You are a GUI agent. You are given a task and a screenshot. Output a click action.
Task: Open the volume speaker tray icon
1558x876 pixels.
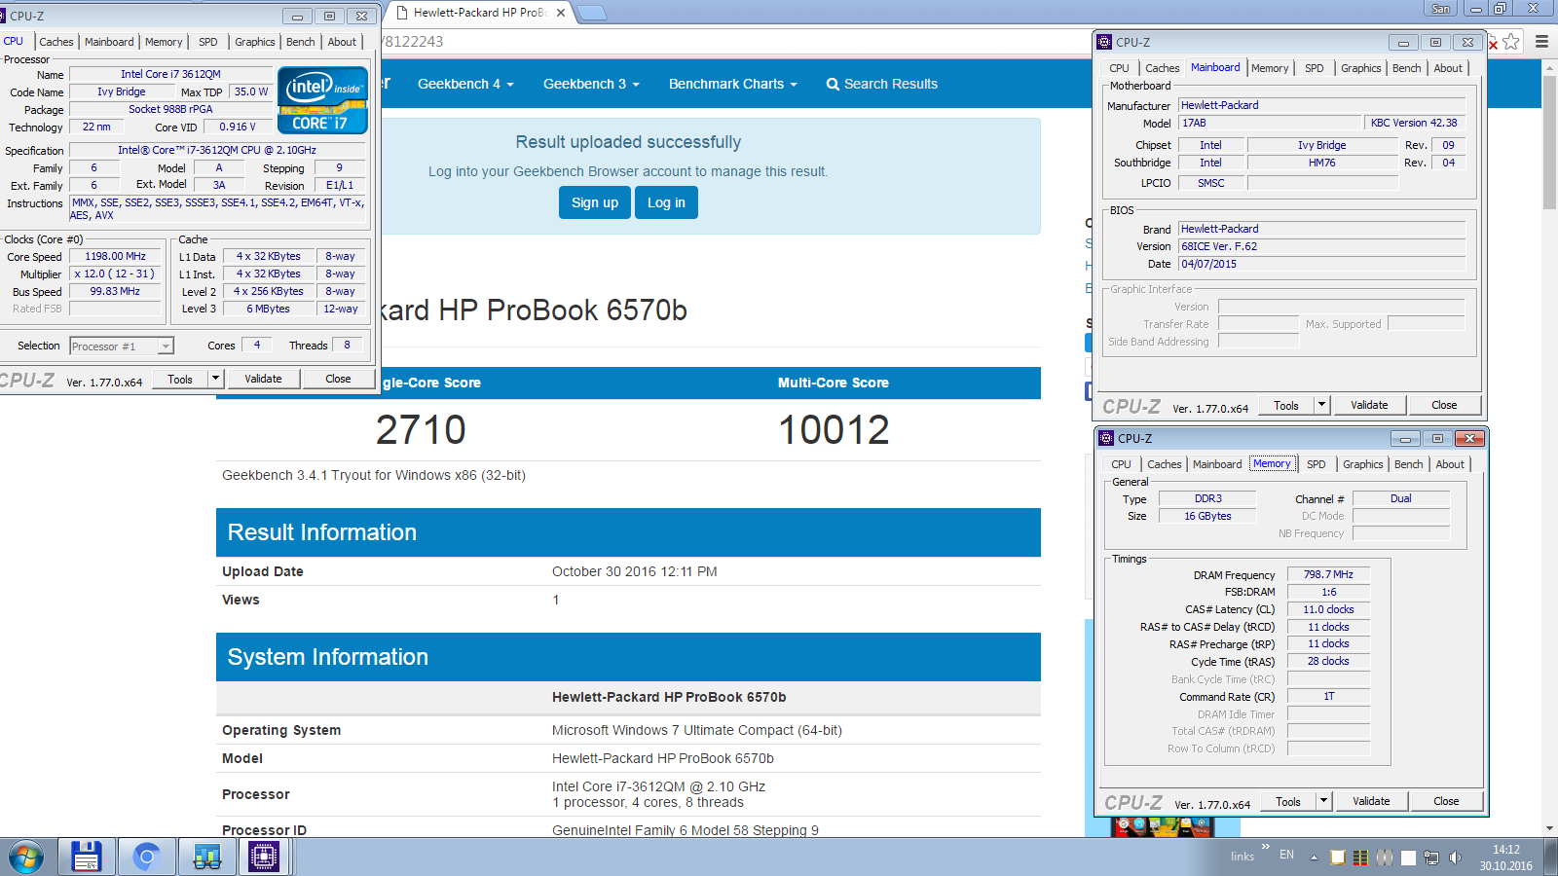pos(1455,858)
